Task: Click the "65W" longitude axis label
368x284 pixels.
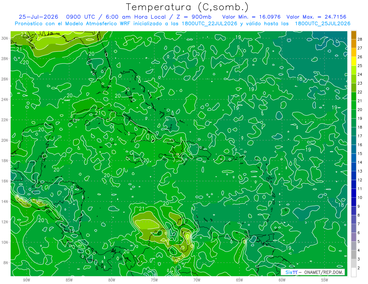Action: pos(240,280)
